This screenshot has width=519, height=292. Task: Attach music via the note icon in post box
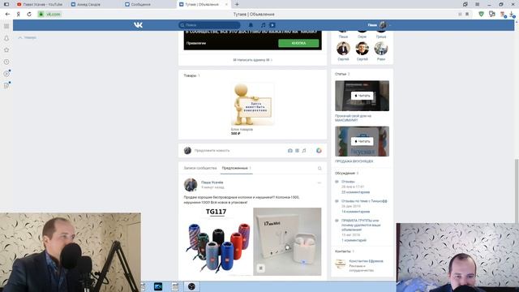click(x=304, y=151)
